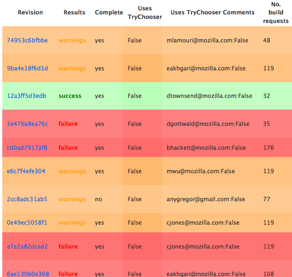The height and width of the screenshot is (277, 292).
Task: Sort by the Revision column header
Action: point(30,12)
